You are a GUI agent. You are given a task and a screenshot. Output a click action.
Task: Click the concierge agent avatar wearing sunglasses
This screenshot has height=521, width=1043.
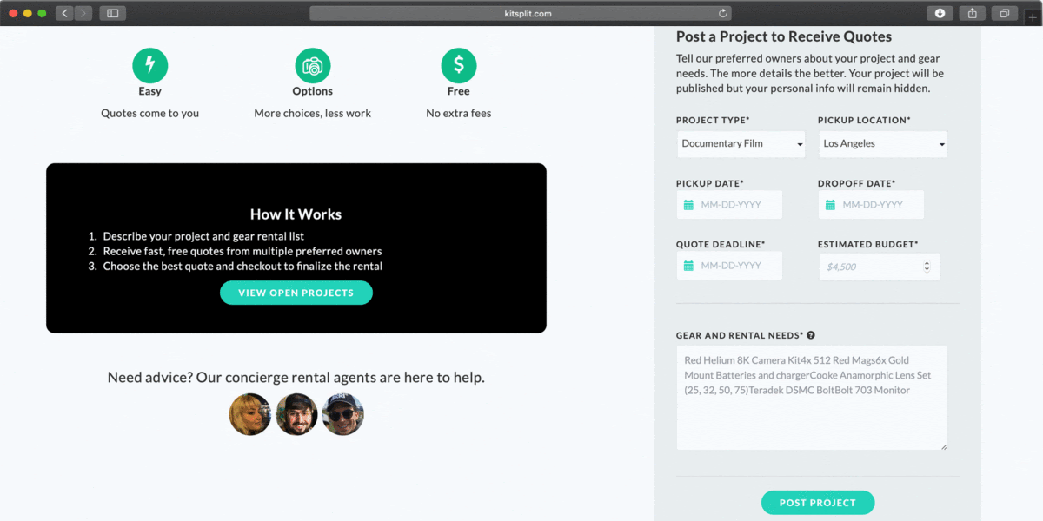click(x=342, y=414)
